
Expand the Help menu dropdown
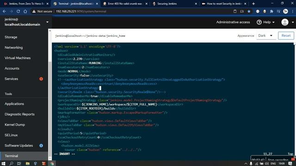273,22
